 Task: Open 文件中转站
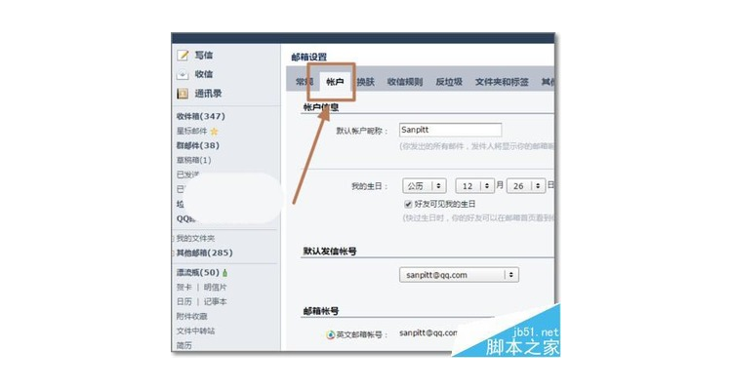click(x=195, y=331)
